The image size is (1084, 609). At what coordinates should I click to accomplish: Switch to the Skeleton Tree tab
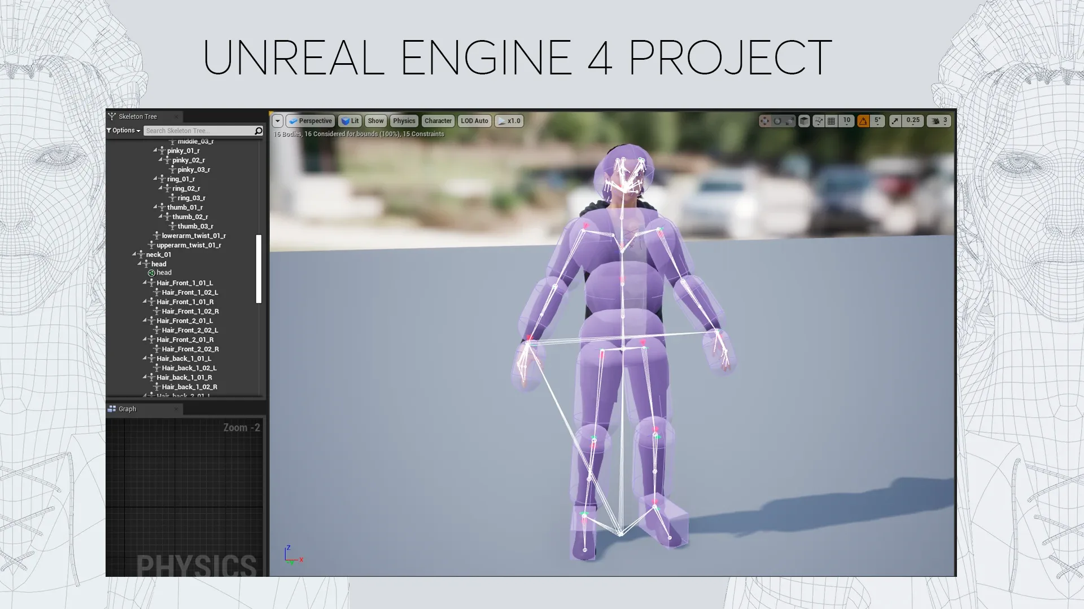tap(144, 116)
